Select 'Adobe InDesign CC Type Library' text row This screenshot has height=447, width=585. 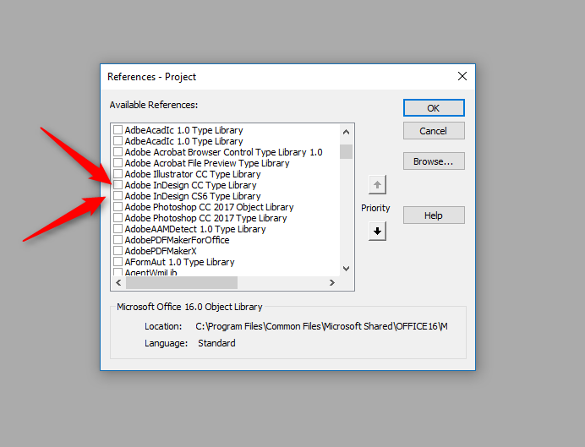(191, 185)
